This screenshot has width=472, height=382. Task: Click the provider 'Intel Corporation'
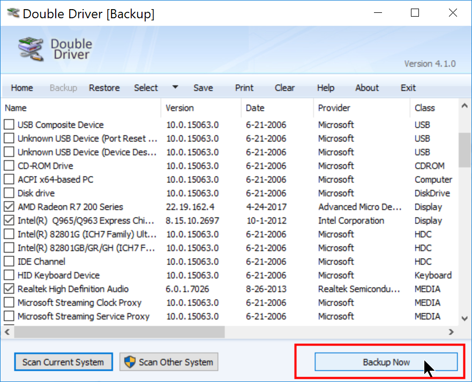(x=351, y=221)
